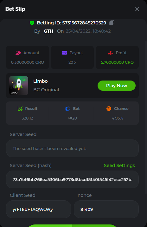Select the Server Seed hash field
Viewport: 147px width, 227px height.
pyautogui.click(x=72, y=179)
